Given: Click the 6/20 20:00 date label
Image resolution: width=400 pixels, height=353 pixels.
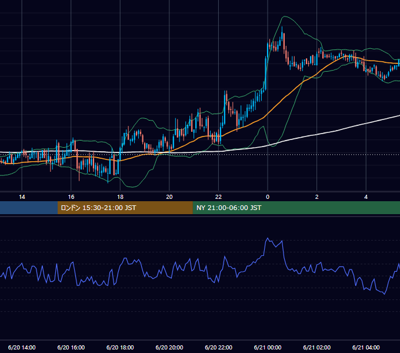Looking at the screenshot, I should [x=169, y=347].
